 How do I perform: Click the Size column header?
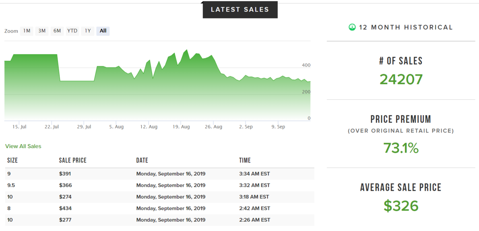[x=13, y=160]
